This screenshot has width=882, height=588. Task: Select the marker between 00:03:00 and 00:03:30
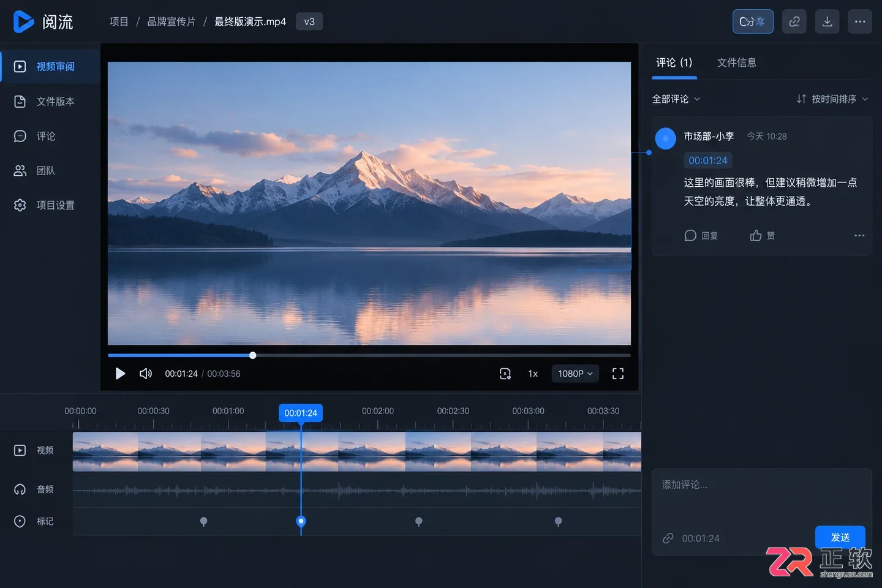(559, 522)
